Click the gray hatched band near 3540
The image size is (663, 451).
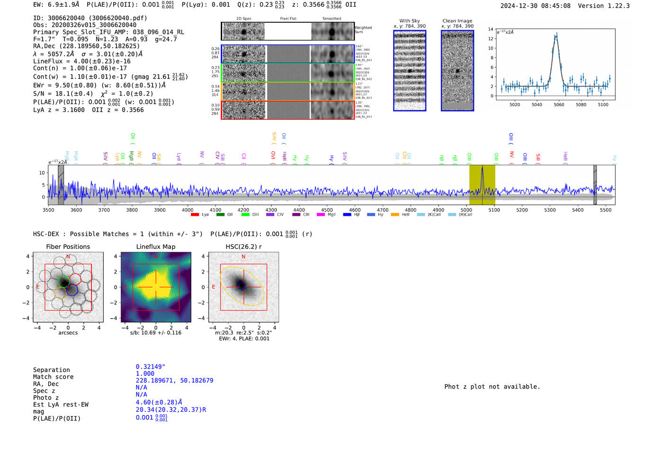coord(61,185)
